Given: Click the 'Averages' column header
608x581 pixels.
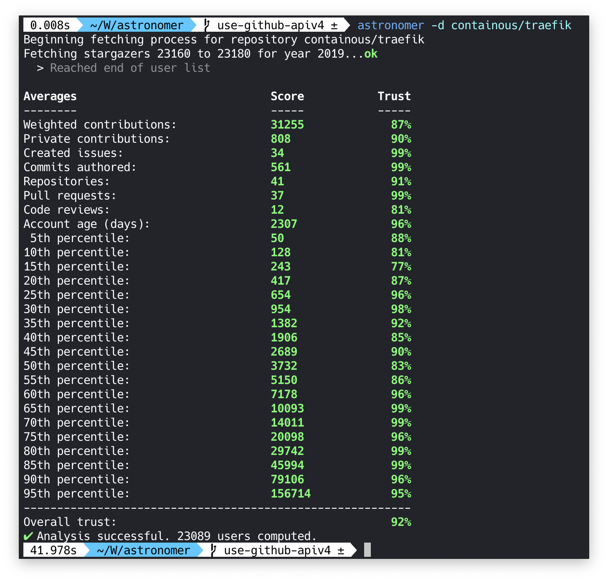Looking at the screenshot, I should [50, 96].
